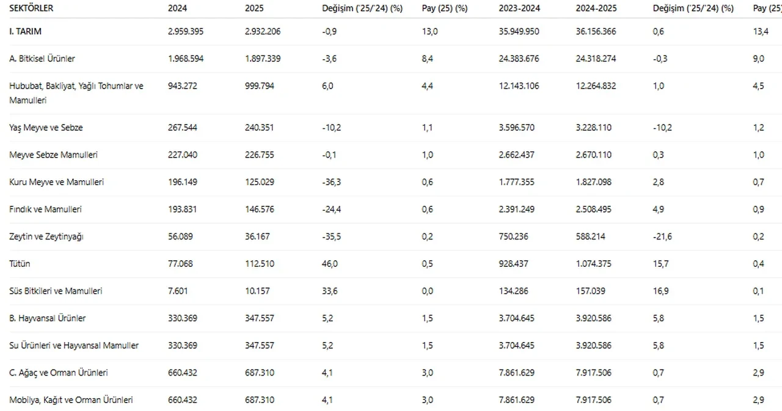
Task: Click the B. Hayvansal Ürünler label
Action: click(x=47, y=318)
